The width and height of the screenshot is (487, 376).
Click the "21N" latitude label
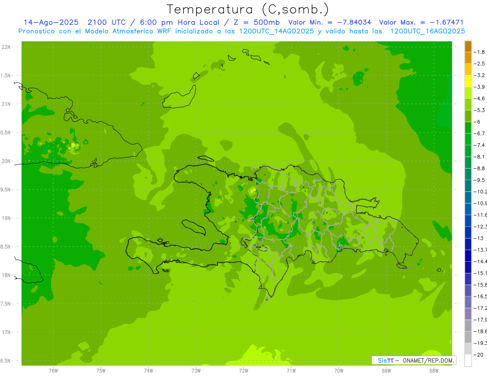tap(6, 104)
